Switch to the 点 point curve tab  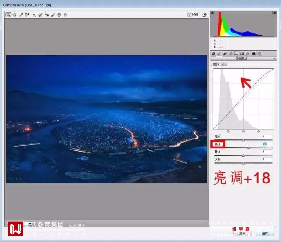[x=223, y=64]
